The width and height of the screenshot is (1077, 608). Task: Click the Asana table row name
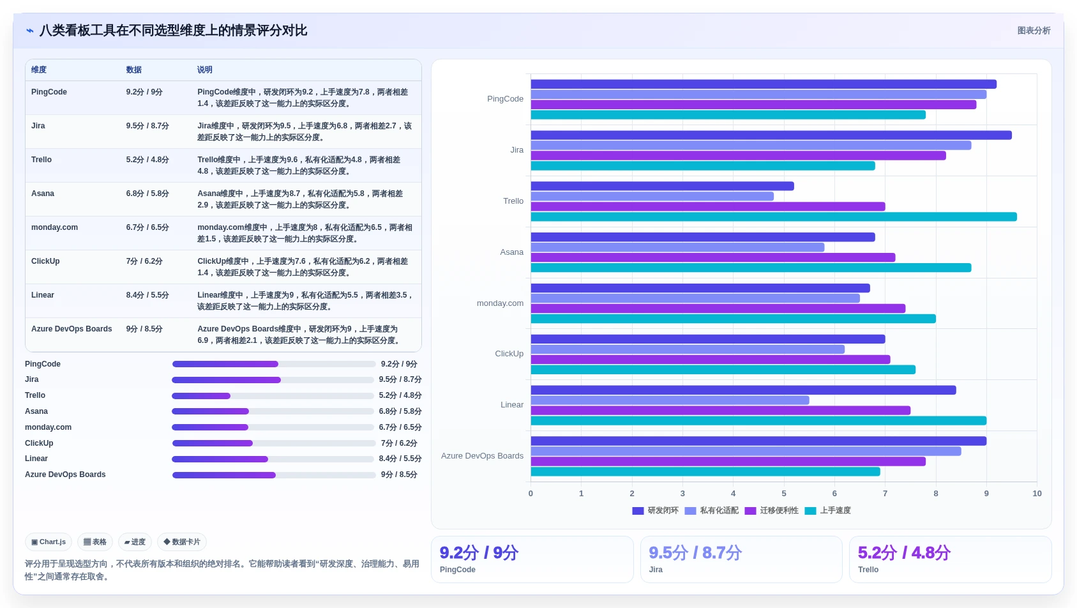(x=43, y=194)
